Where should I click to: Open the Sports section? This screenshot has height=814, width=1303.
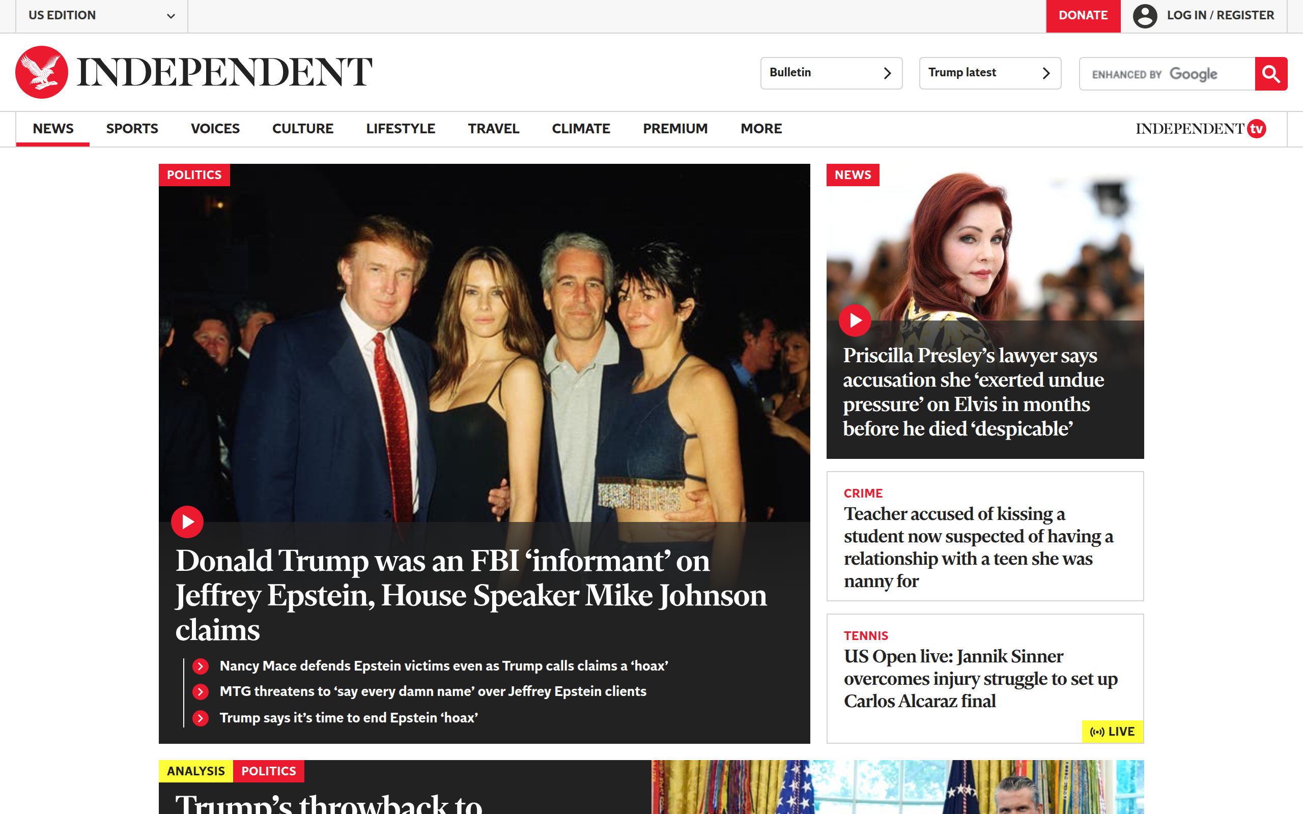pos(132,129)
